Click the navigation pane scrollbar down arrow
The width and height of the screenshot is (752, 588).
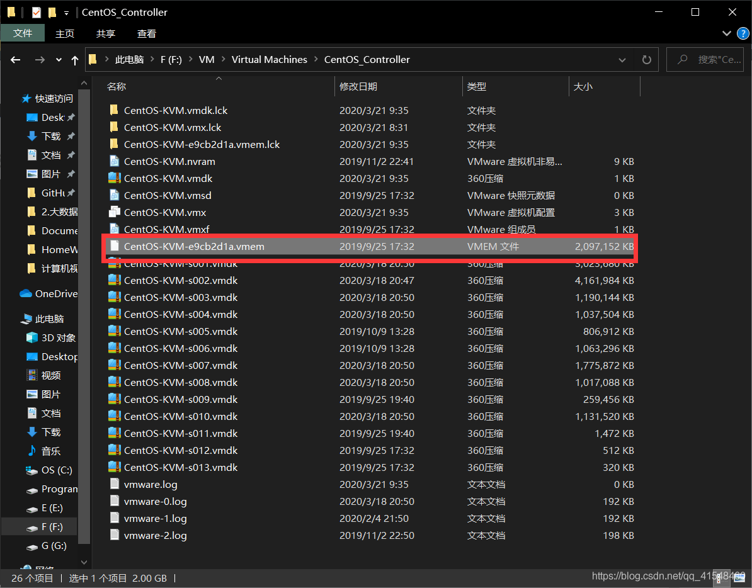point(84,562)
